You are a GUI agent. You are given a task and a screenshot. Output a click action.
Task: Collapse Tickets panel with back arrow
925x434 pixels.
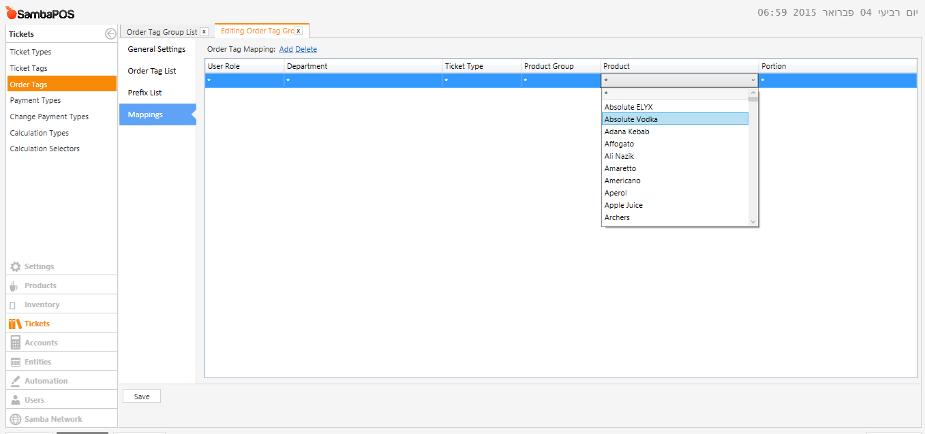point(110,34)
